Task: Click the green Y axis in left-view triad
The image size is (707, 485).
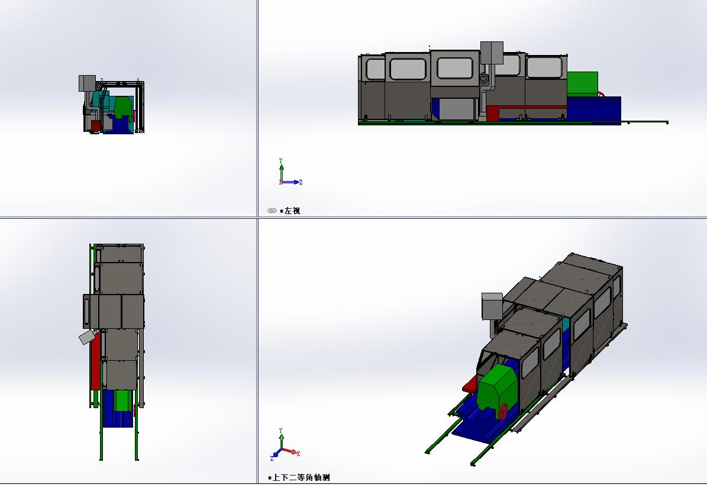Action: tap(280, 169)
